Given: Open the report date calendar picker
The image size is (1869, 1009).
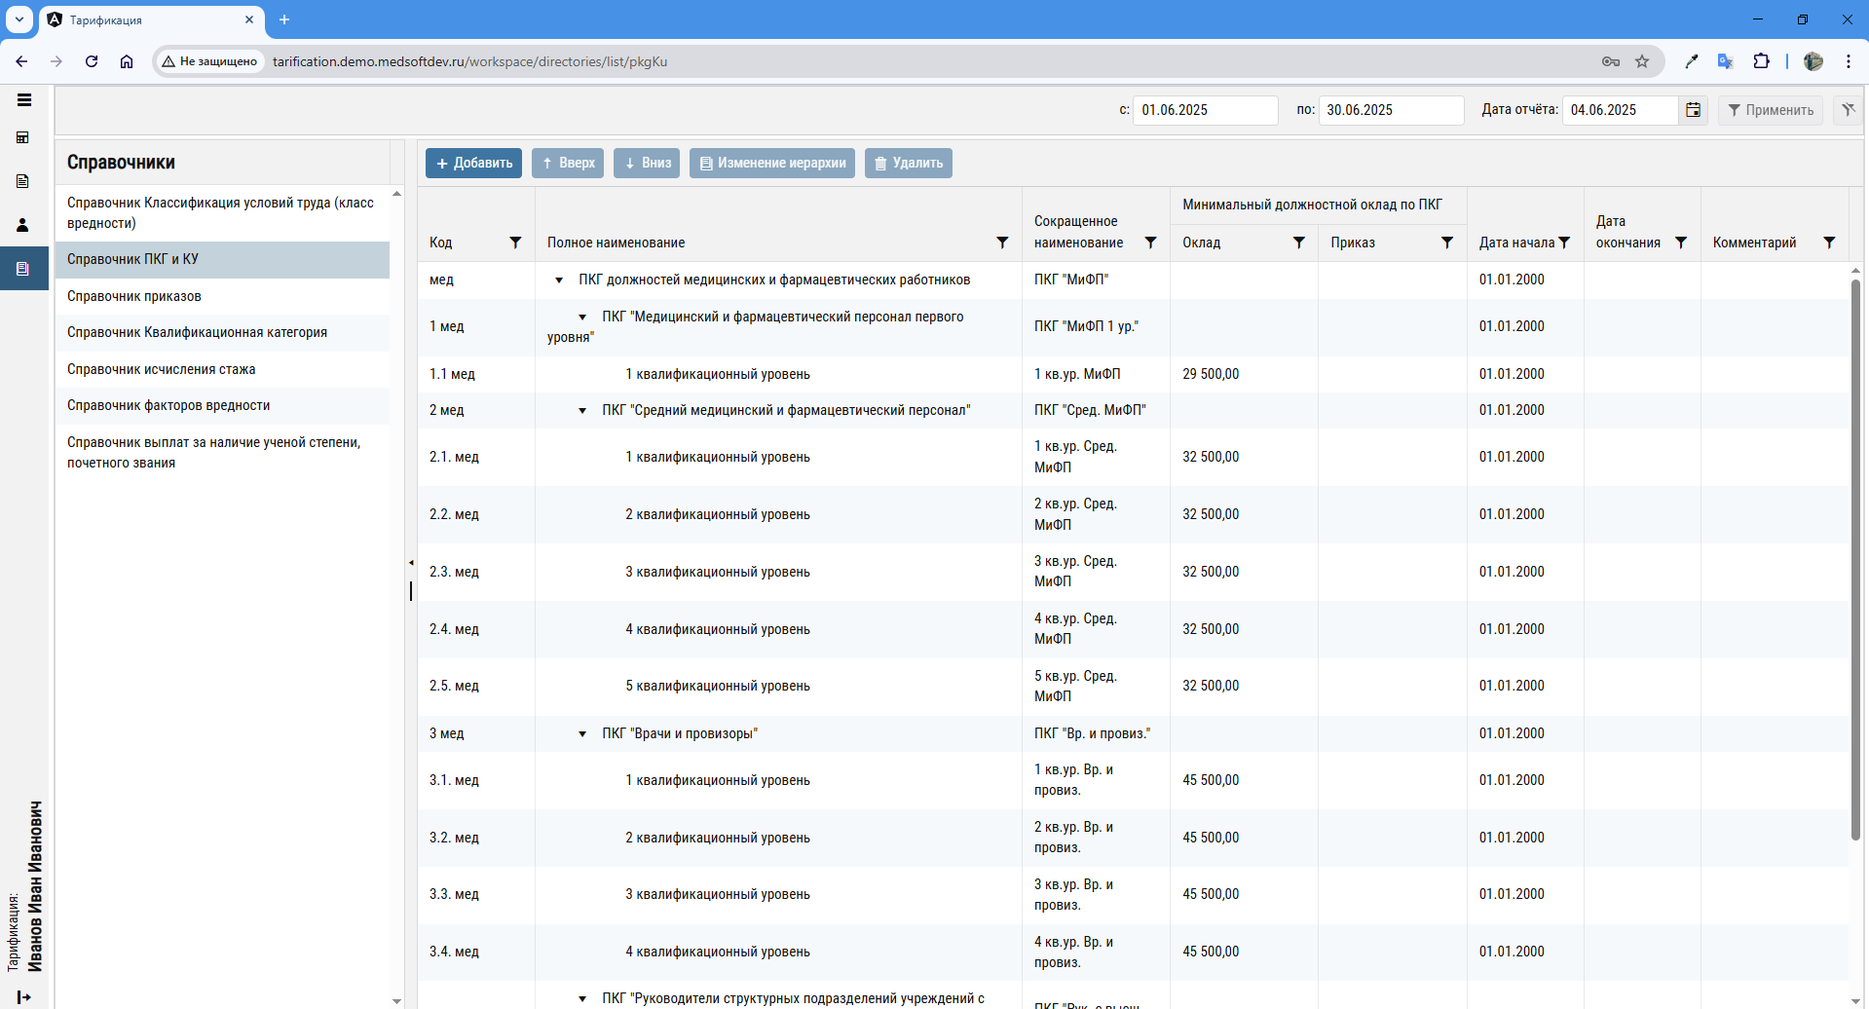Looking at the screenshot, I should click(x=1694, y=110).
